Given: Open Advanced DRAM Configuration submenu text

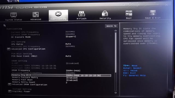Looking at the screenshot, I should [x=30, y=85].
